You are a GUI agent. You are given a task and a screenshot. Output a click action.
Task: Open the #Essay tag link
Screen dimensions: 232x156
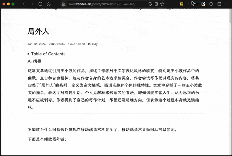coord(93,44)
